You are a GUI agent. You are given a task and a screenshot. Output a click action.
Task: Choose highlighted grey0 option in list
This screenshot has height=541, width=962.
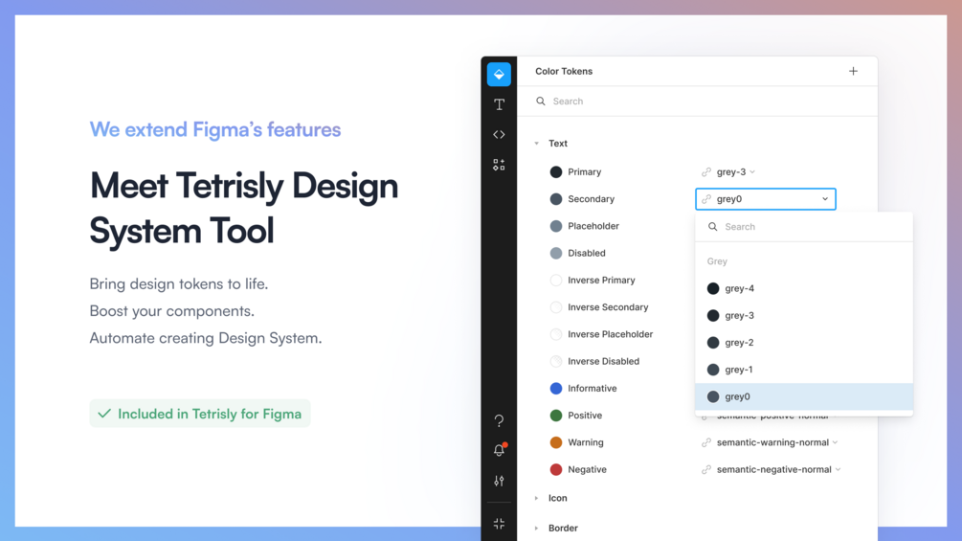[804, 396]
